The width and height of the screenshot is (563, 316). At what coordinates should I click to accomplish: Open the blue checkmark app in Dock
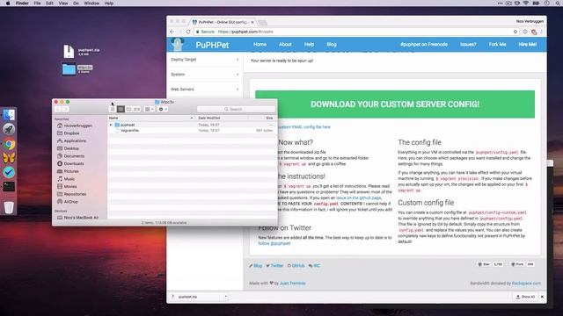click(9, 172)
